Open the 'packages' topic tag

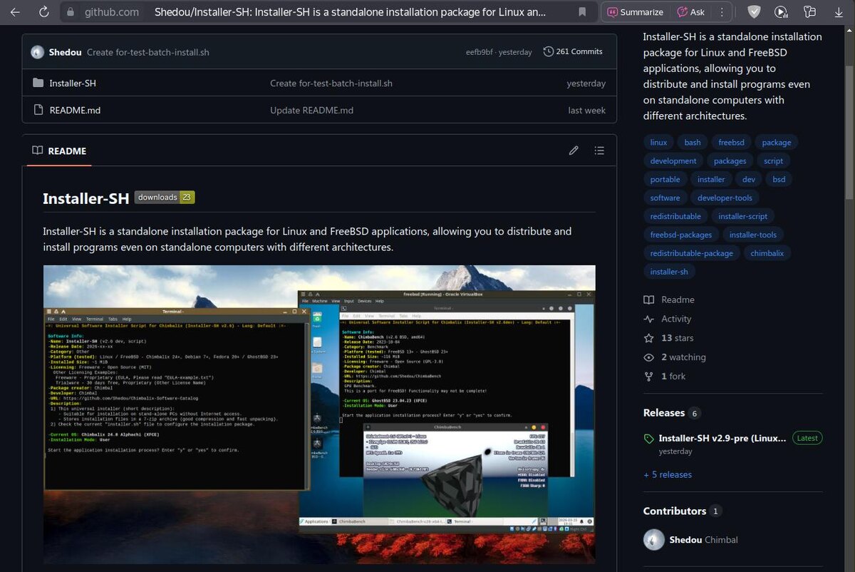point(730,160)
